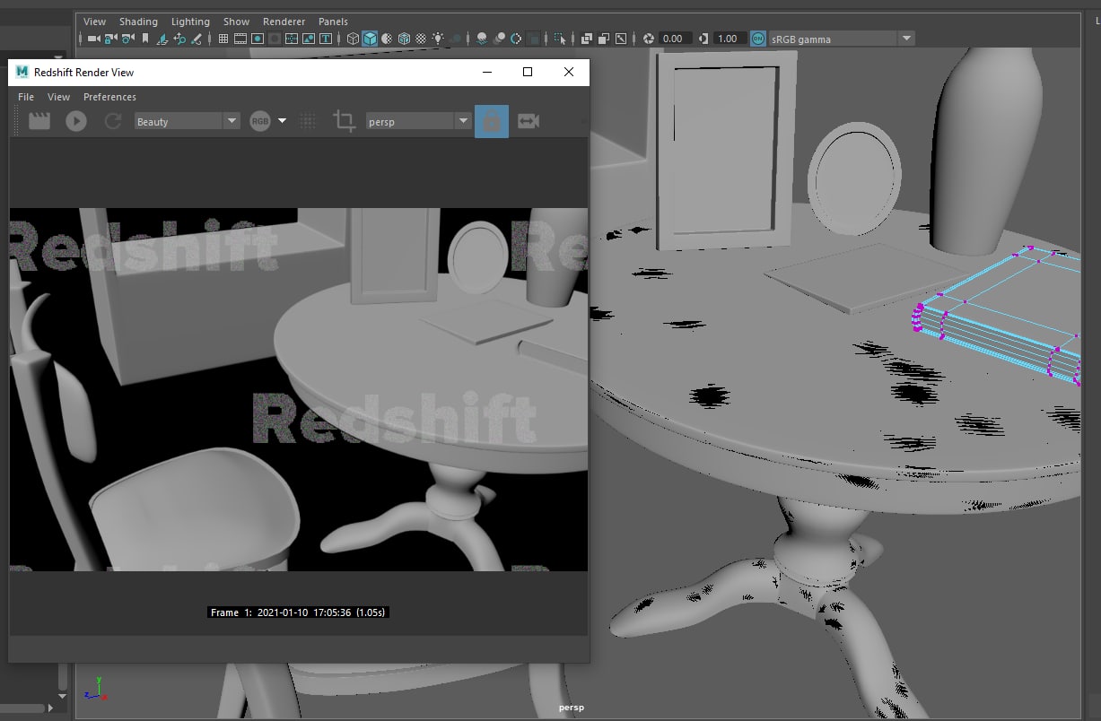The height and width of the screenshot is (721, 1101).
Task: Toggle Use All Lights bulb icon
Action: [438, 39]
